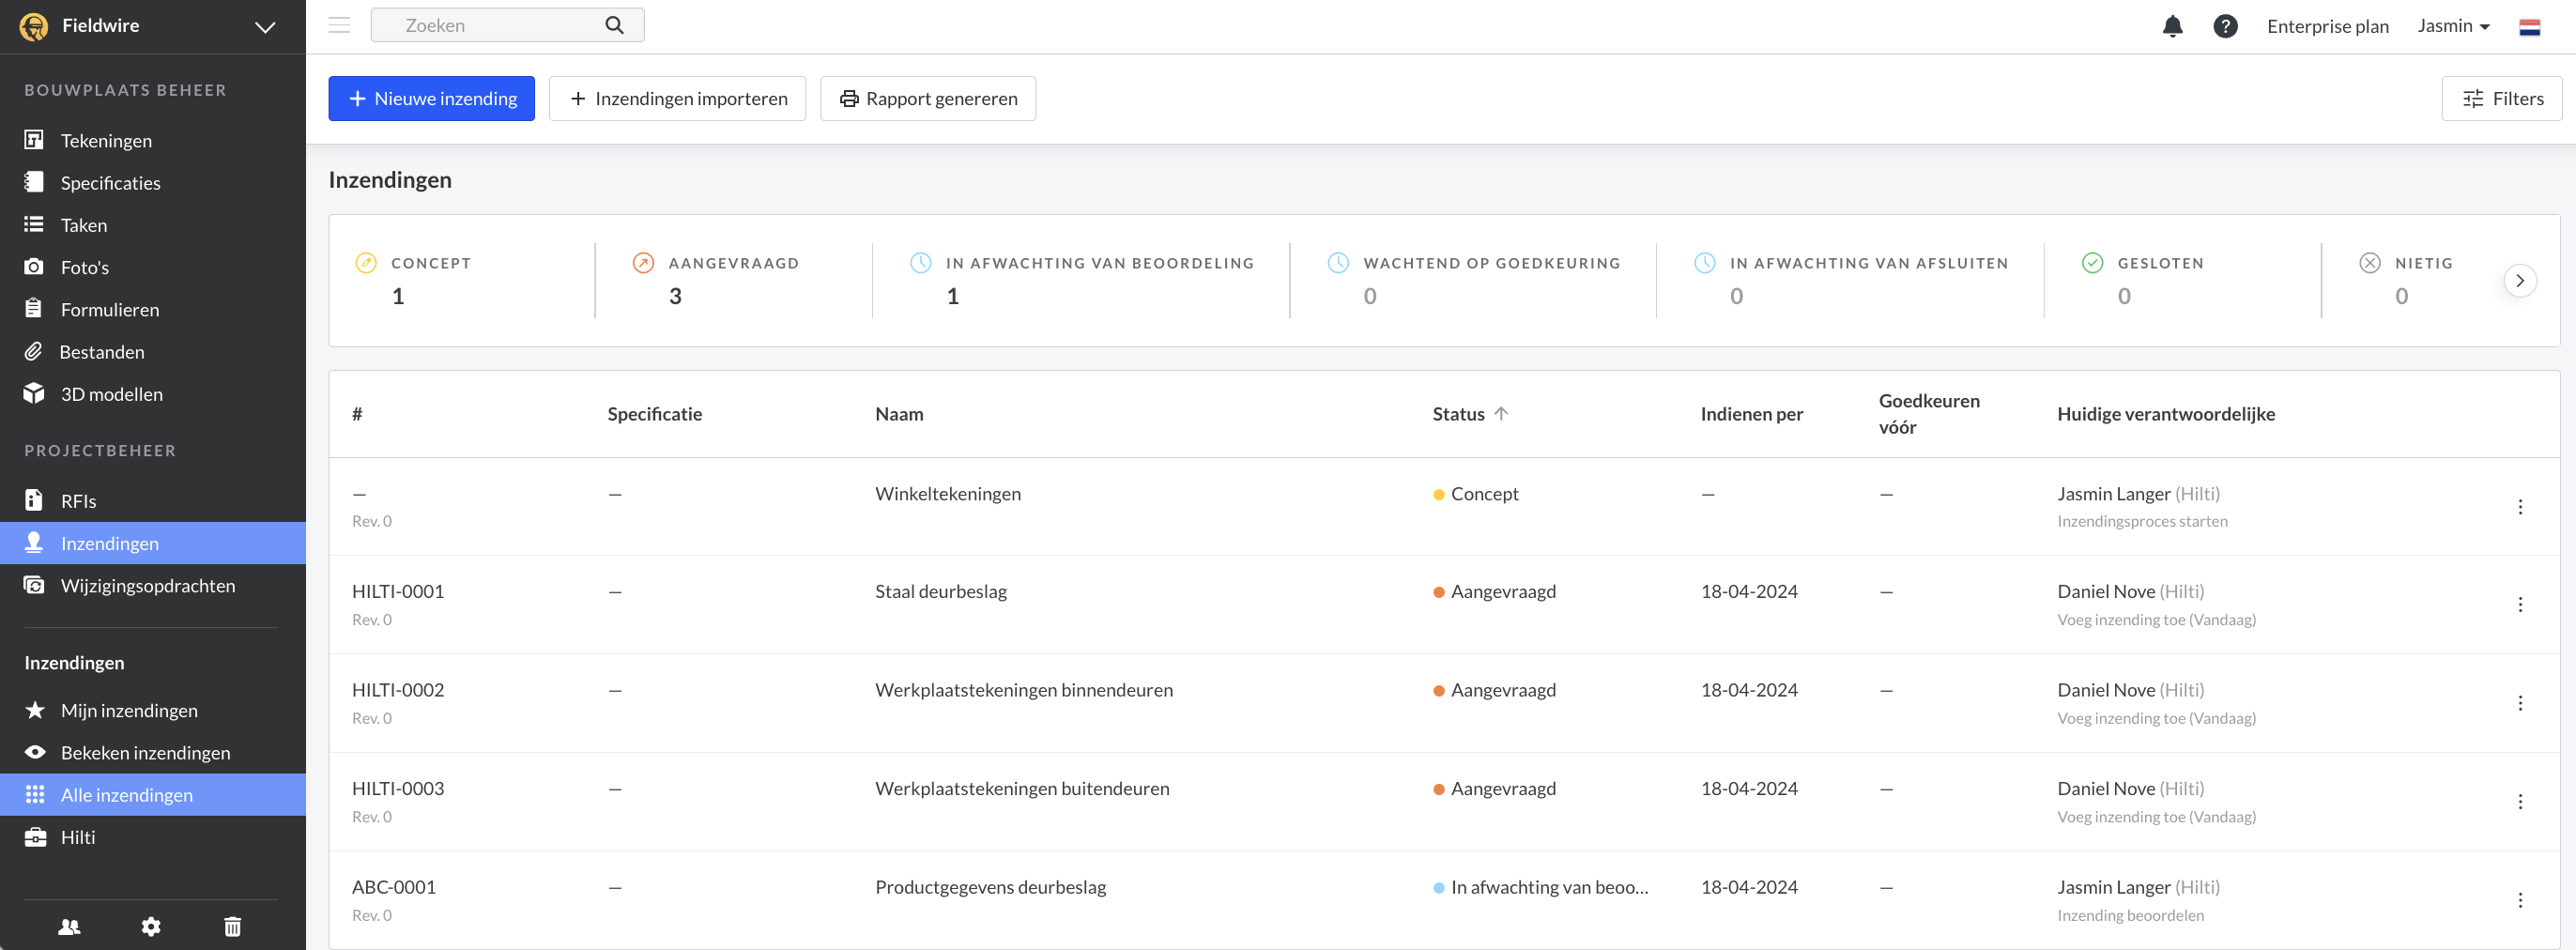Sort by Indienen per column header

pos(1751,414)
